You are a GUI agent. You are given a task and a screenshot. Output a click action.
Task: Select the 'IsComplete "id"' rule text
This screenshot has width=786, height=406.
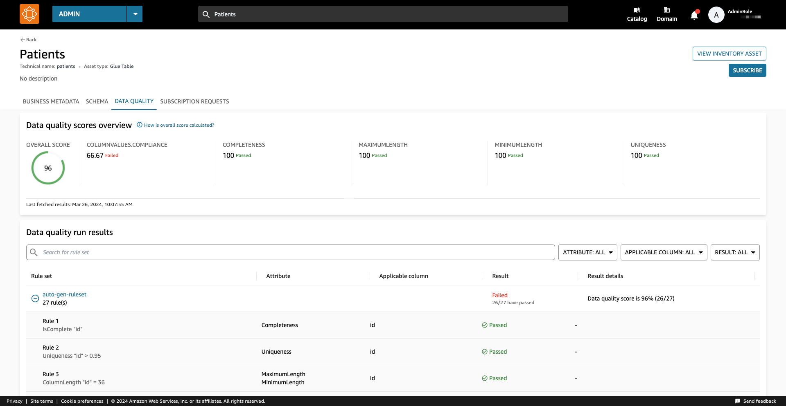pyautogui.click(x=63, y=329)
